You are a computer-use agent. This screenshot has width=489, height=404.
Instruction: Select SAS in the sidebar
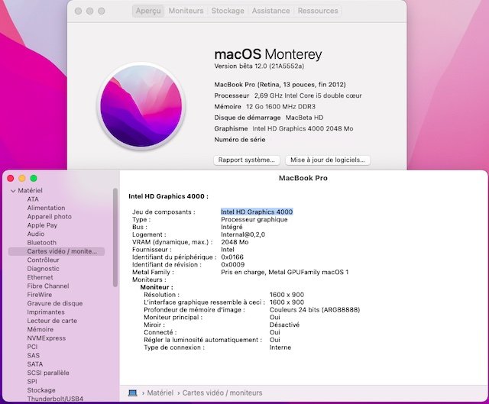coord(34,355)
